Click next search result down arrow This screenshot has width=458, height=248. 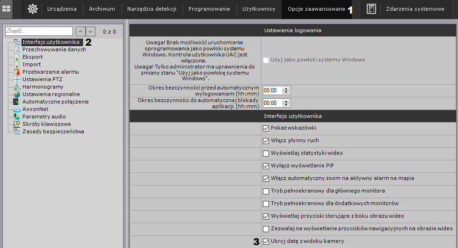pyautogui.click(x=91, y=31)
